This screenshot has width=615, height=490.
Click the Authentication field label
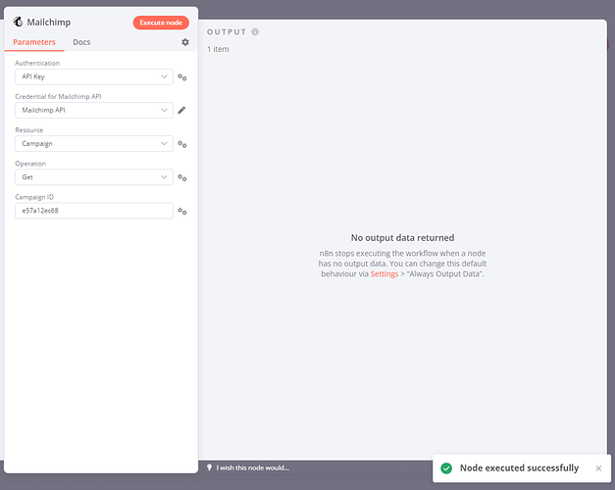(x=37, y=63)
